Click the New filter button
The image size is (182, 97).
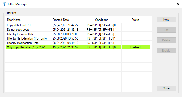[x=166, y=20]
